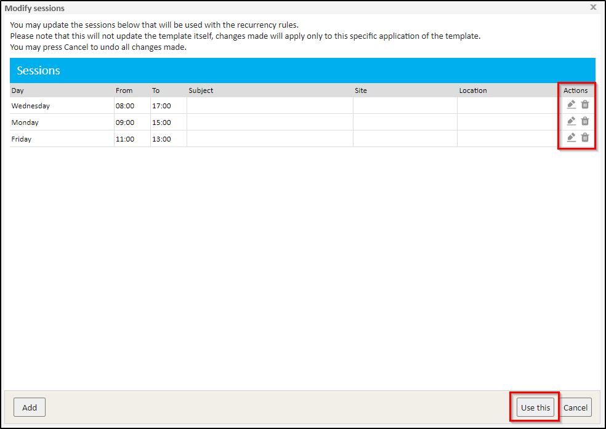Click Friday's 13:00 end time cell
Screen dimensions: 606x429
[161, 139]
